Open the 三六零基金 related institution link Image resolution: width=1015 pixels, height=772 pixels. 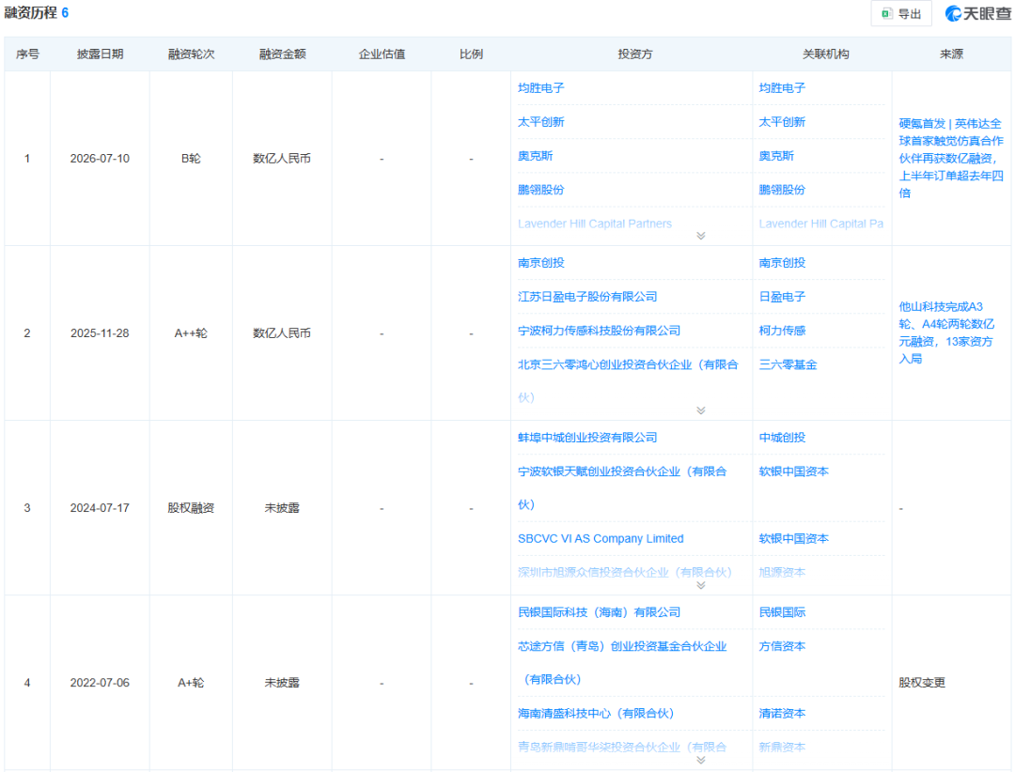[x=788, y=364]
